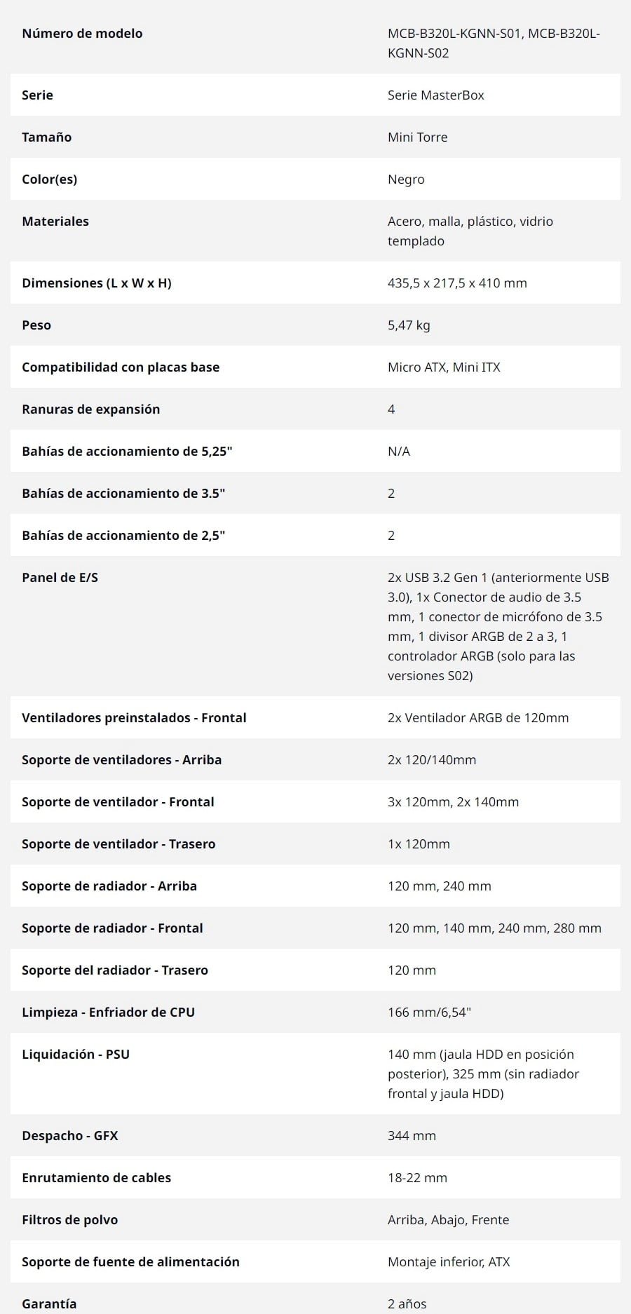Select the Tamaño row label
631x1314 pixels.
point(46,137)
